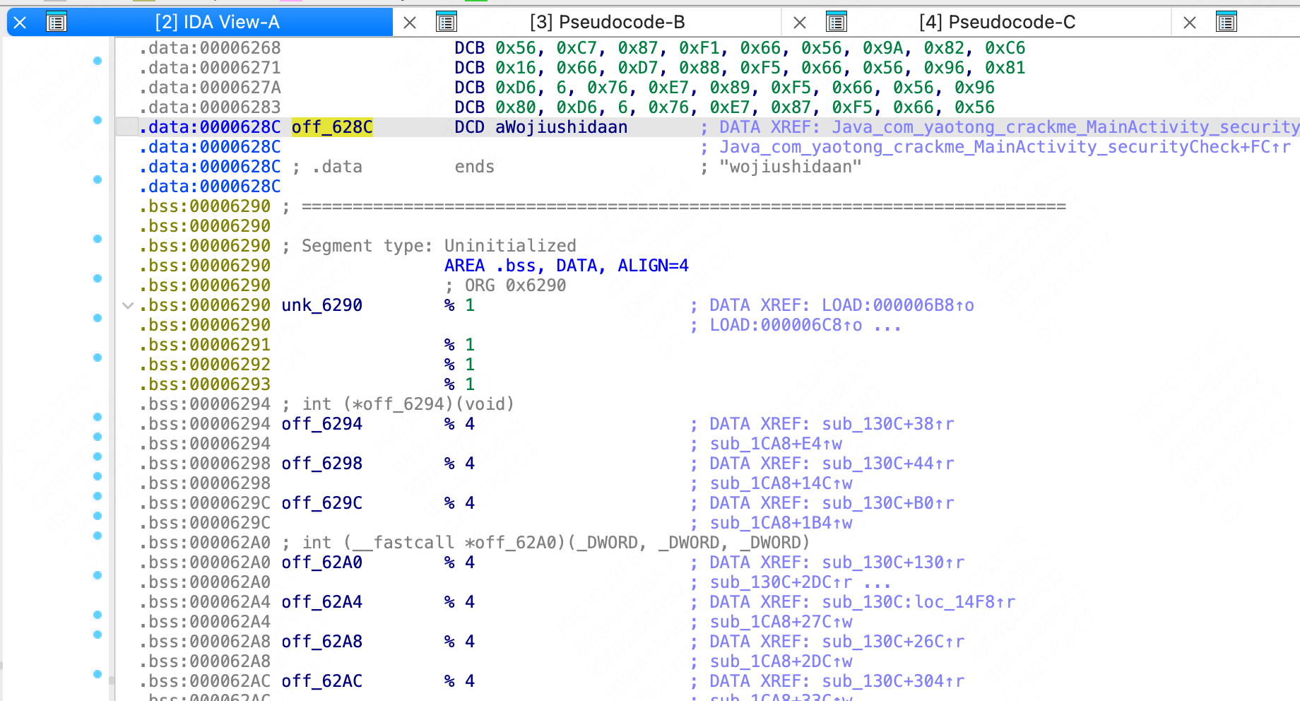Collapse the unk_6290 fold arrow

click(x=128, y=305)
